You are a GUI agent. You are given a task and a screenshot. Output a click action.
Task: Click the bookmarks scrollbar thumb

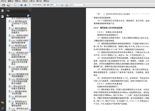point(30,46)
